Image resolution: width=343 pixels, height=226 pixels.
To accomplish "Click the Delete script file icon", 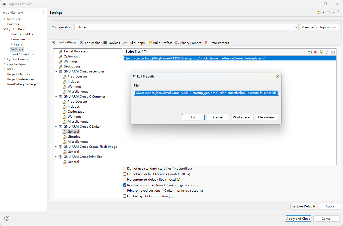I will point(316,52).
